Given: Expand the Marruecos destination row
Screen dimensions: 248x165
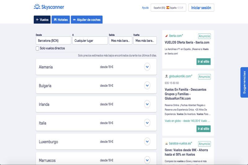Looking at the screenshot, I should [147, 160].
